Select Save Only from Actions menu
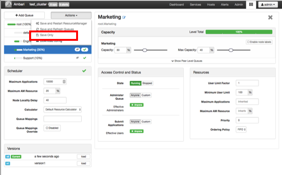The height and width of the screenshot is (175, 282). 47,35
